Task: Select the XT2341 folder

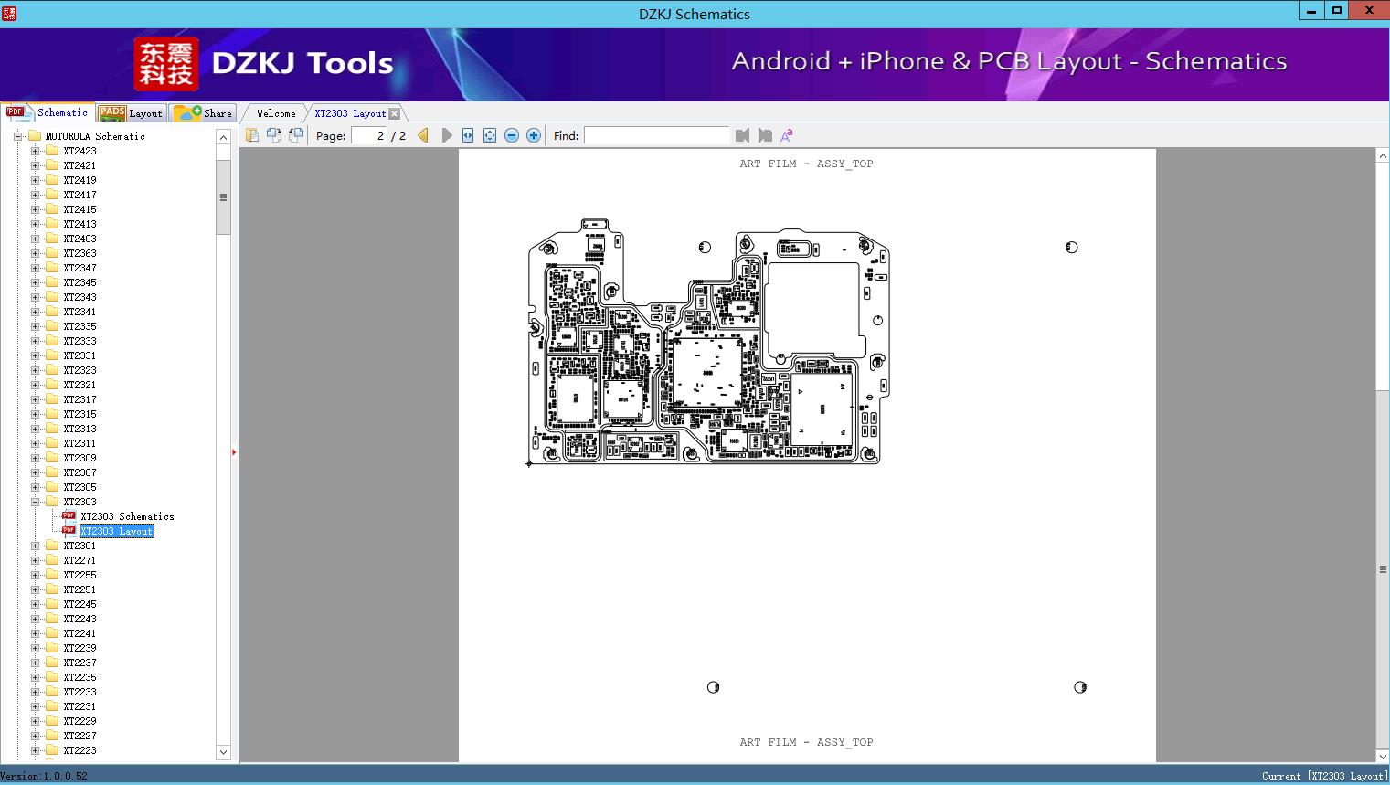Action: pos(80,312)
